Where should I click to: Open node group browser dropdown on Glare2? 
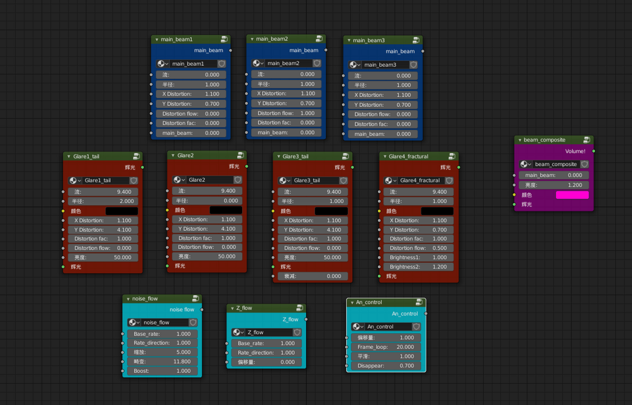pyautogui.click(x=179, y=180)
